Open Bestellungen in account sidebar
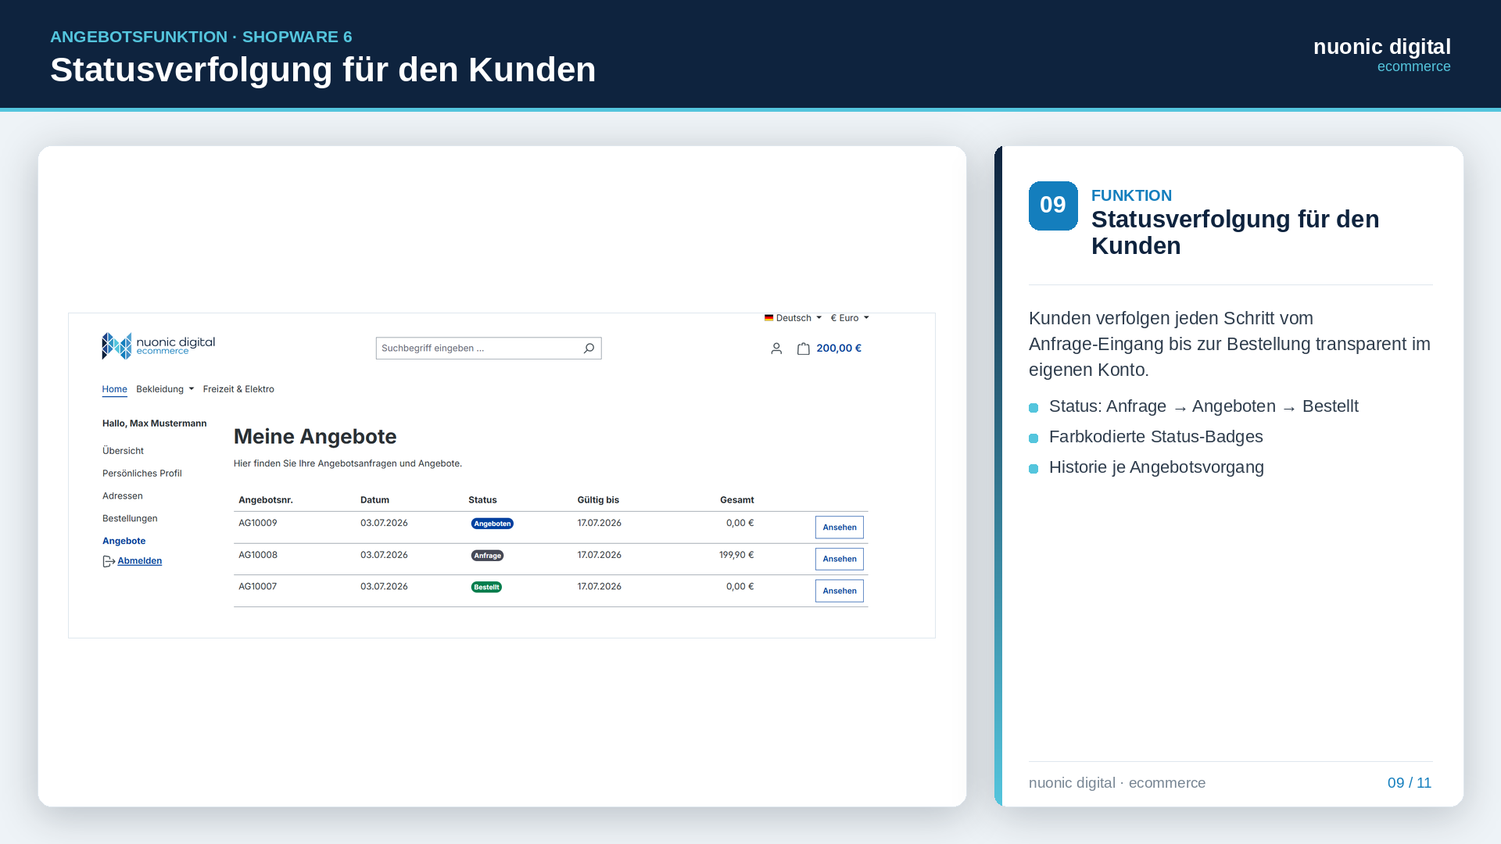 (130, 519)
